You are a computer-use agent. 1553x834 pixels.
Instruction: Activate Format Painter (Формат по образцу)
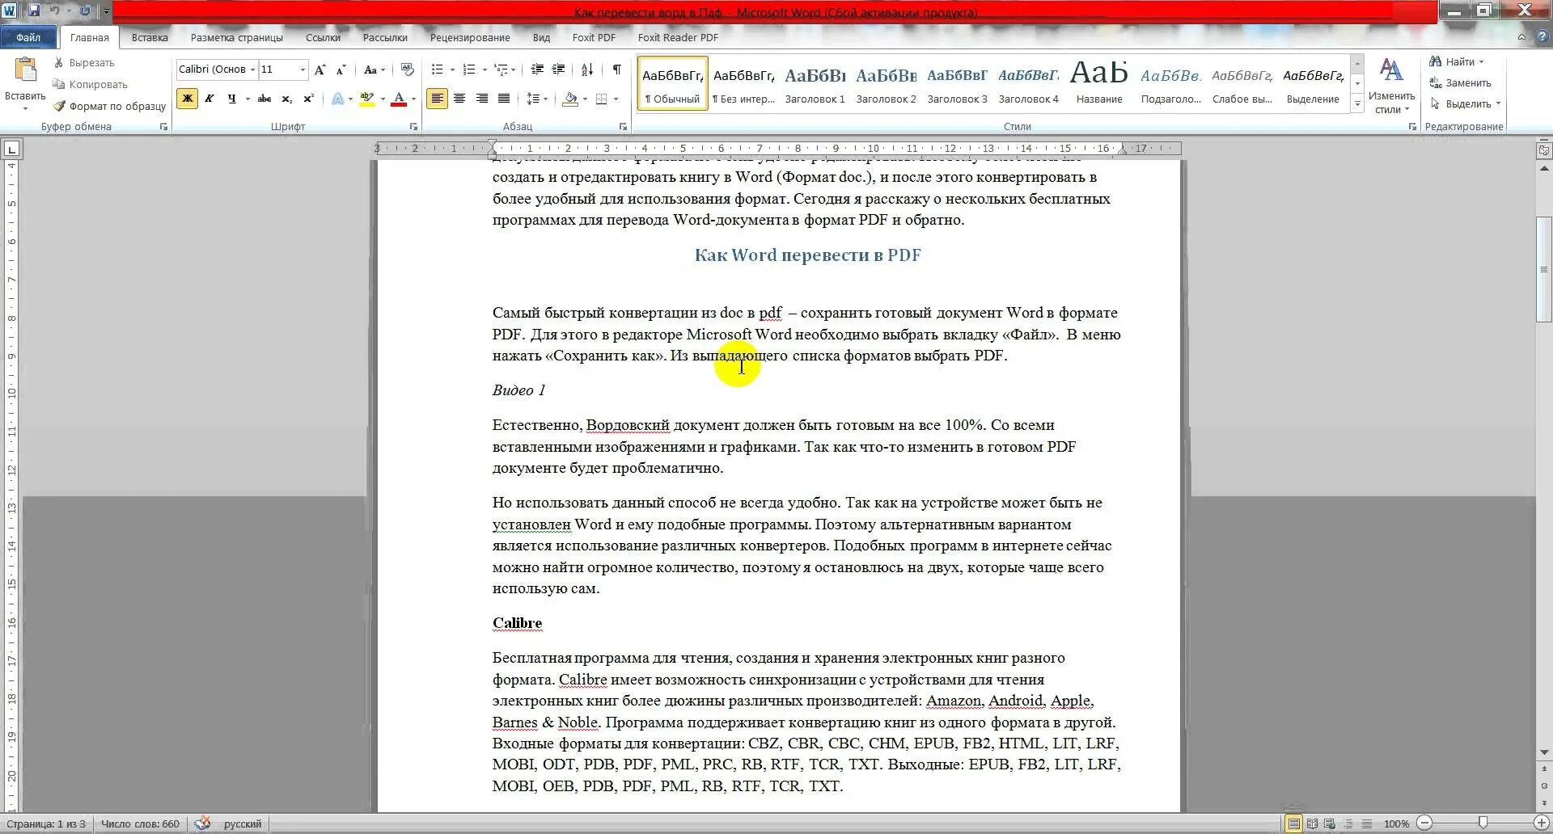(x=109, y=106)
